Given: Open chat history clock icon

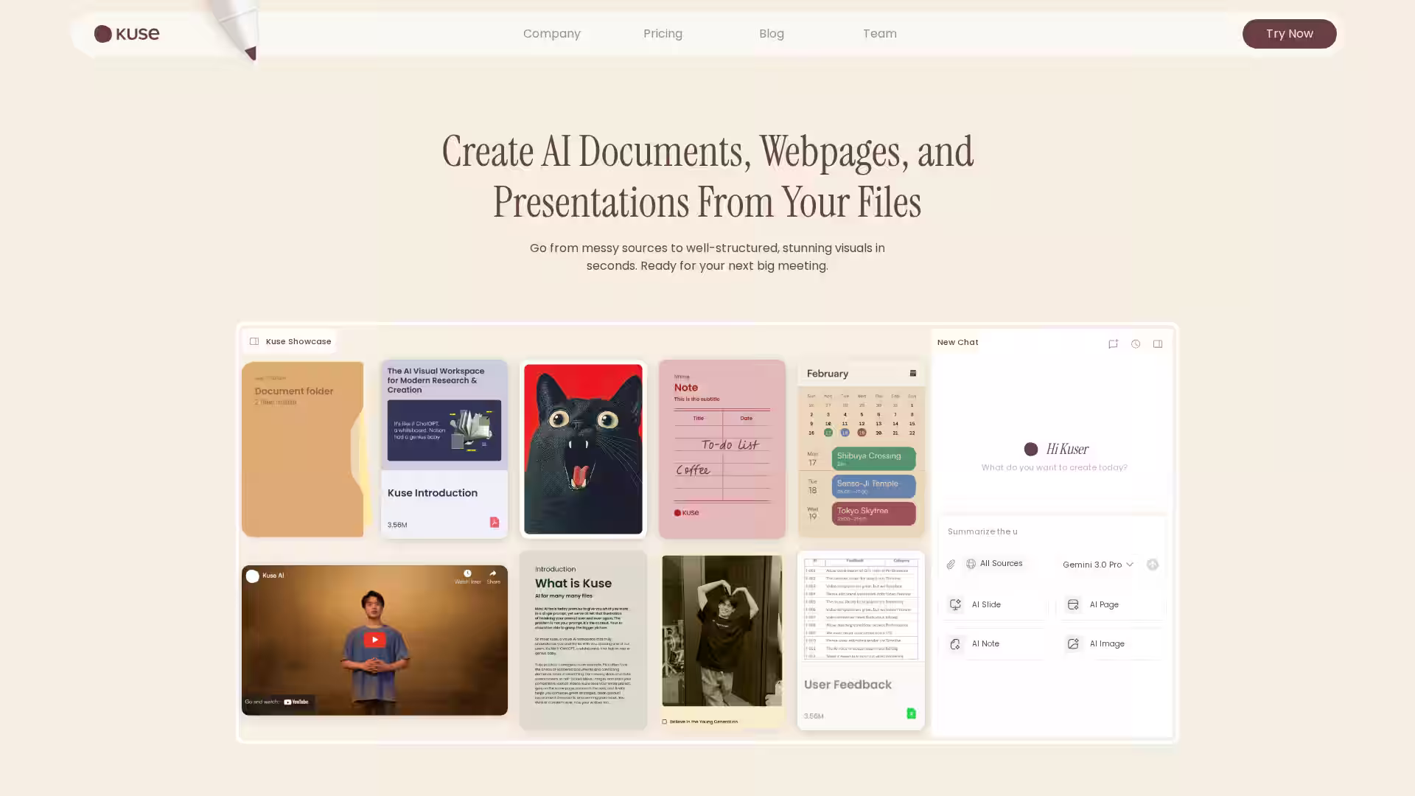Looking at the screenshot, I should point(1136,344).
